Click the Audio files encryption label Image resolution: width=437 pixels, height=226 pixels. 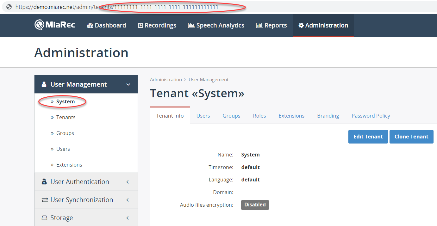point(207,205)
